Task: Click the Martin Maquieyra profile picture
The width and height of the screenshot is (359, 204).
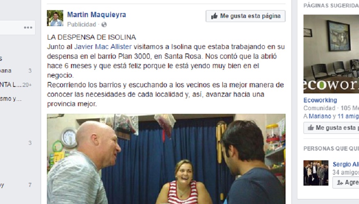Action: [x=55, y=18]
